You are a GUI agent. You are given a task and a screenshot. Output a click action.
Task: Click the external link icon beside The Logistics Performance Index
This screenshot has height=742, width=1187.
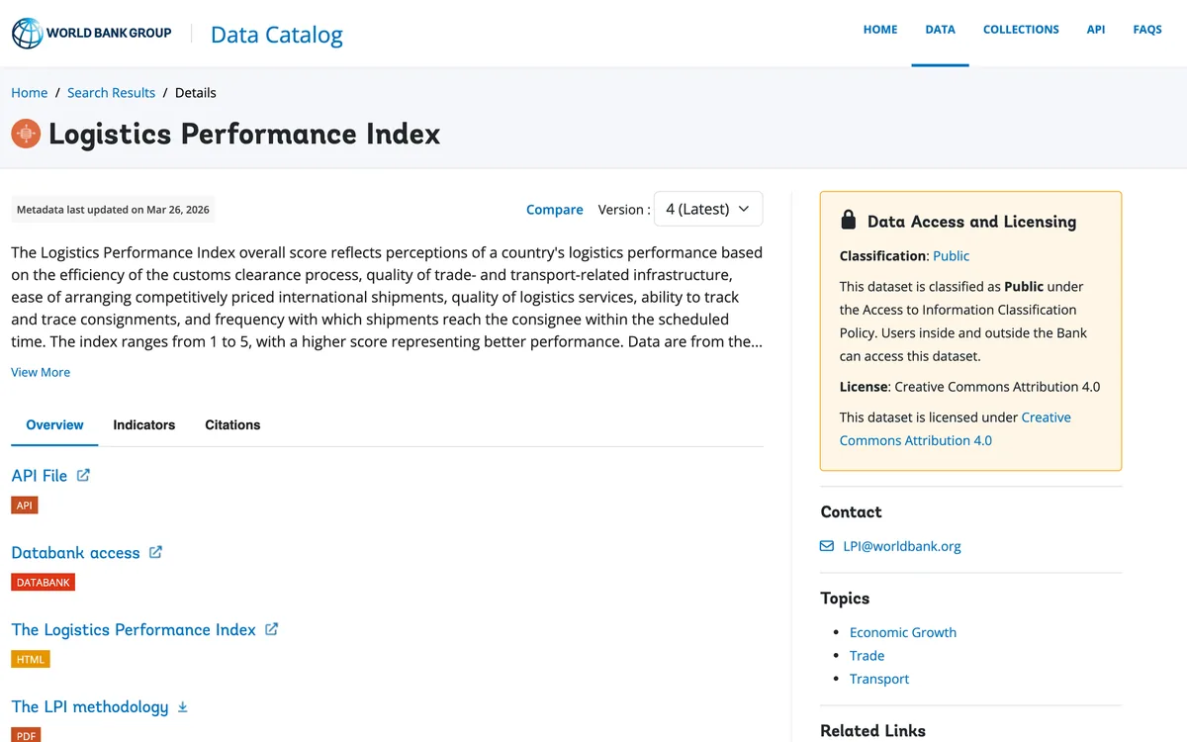pos(271,629)
